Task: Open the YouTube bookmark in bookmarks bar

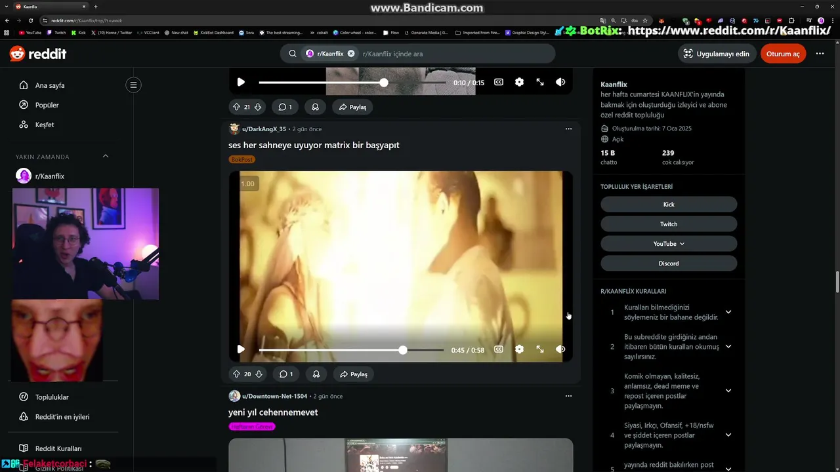Action: (30, 32)
